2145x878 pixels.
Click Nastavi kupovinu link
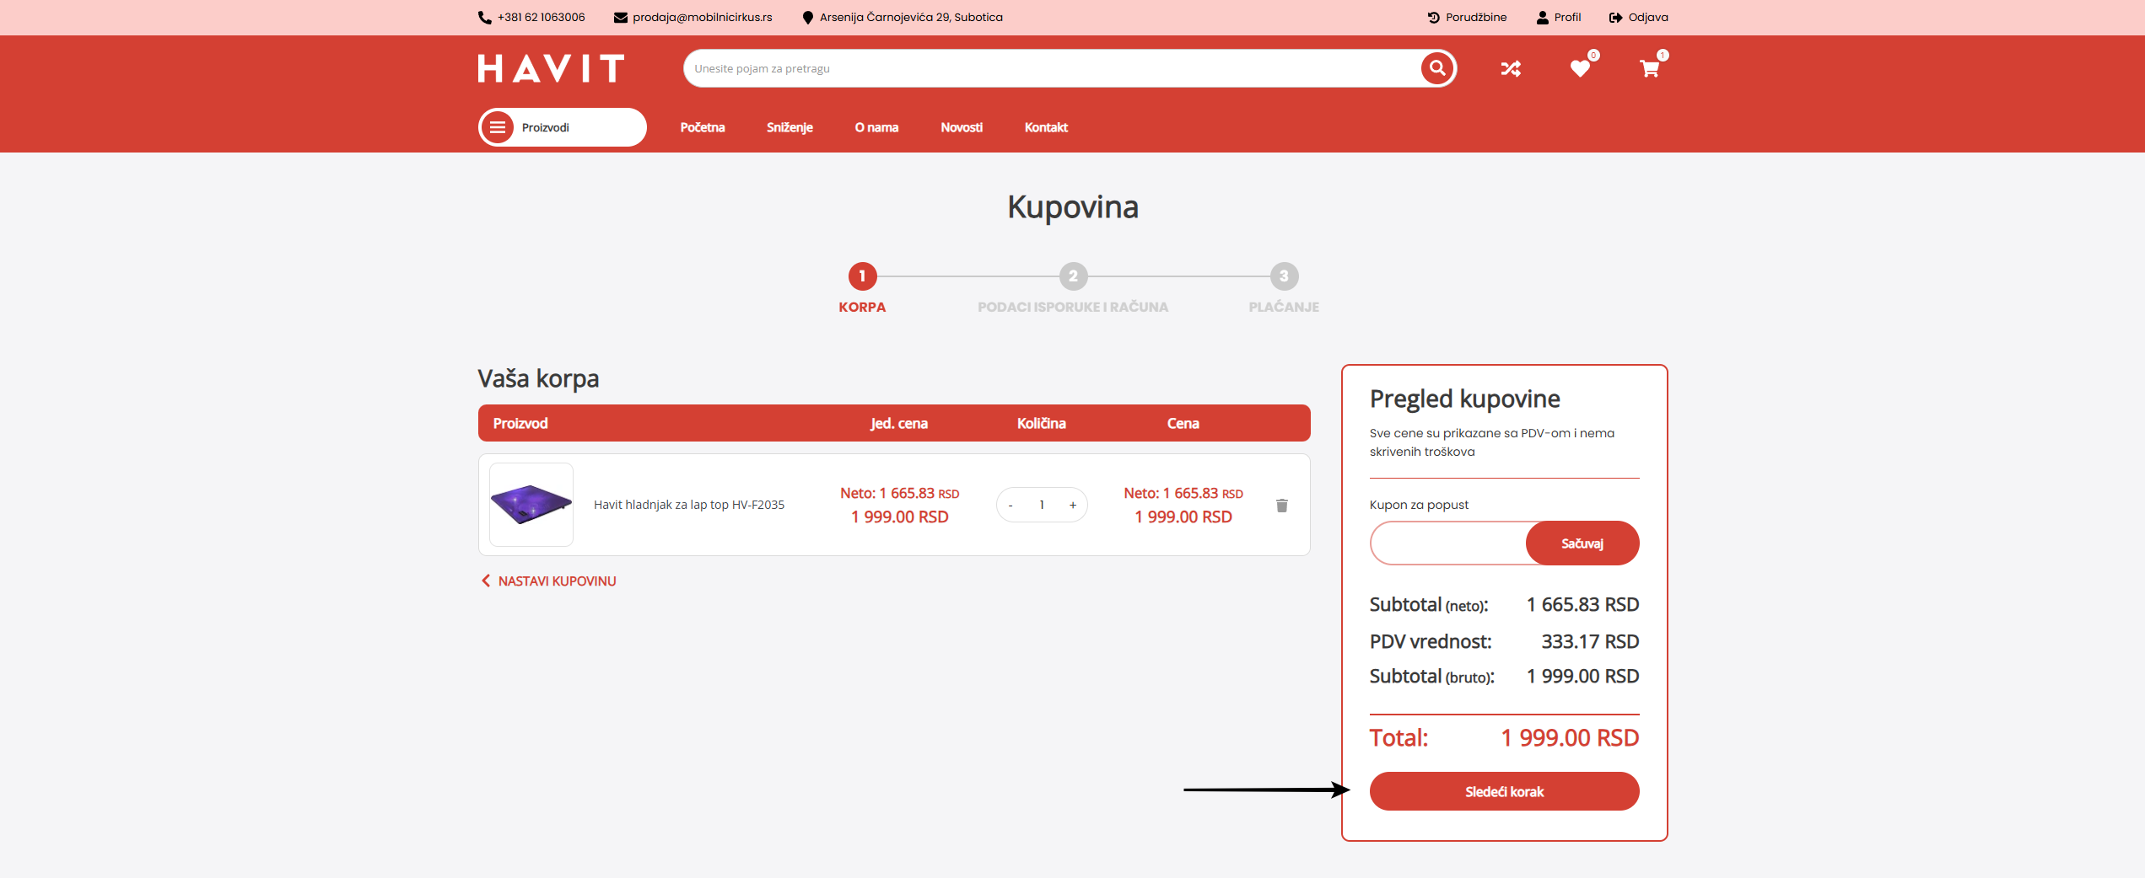coord(547,581)
